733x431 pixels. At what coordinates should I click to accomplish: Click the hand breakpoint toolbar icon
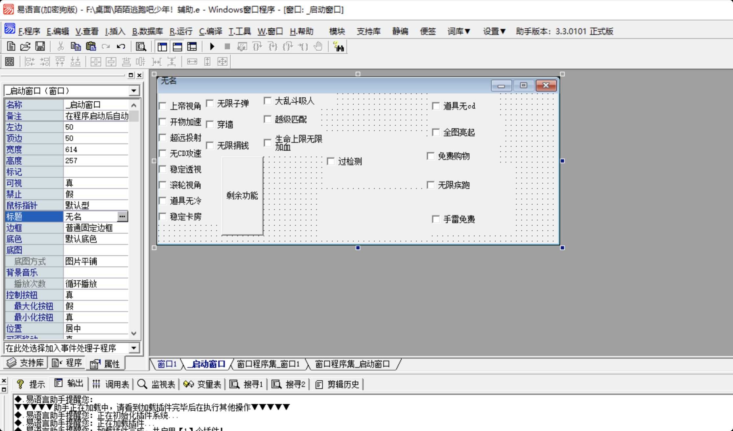click(318, 47)
